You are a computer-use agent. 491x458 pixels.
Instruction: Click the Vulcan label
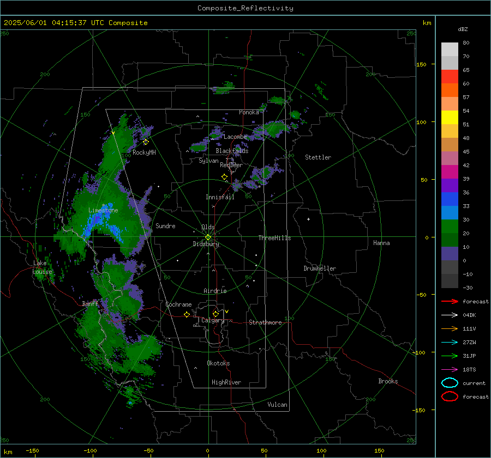tap(277, 405)
